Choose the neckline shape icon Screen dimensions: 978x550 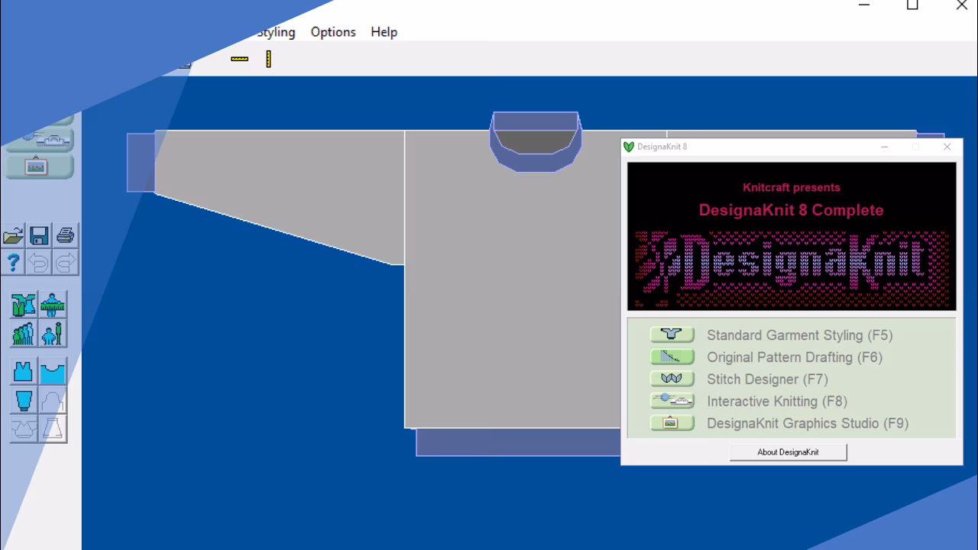pos(53,371)
